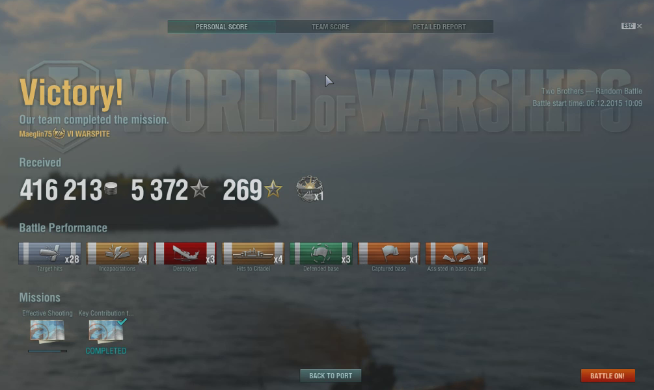This screenshot has height=390, width=654.
Task: Click the Hits to Citadel ribbon
Action: [253, 253]
